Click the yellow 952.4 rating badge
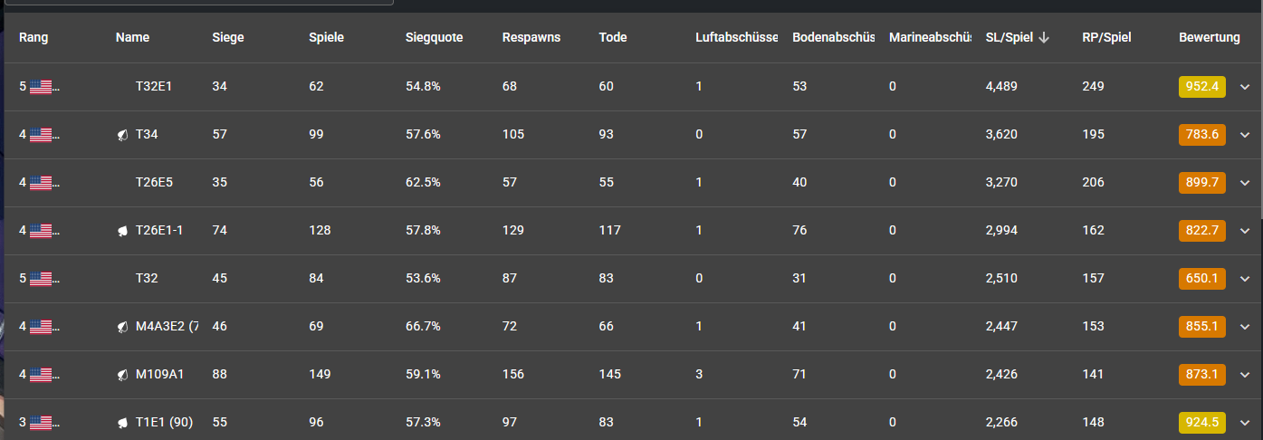 1201,87
